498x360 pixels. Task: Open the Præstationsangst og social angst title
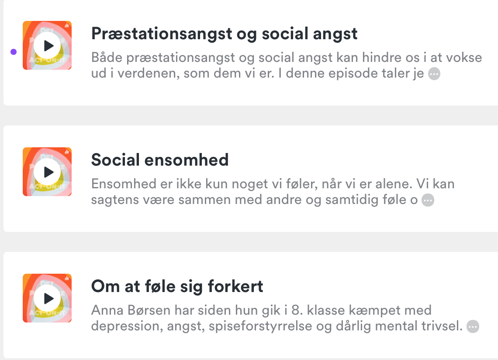point(224,34)
